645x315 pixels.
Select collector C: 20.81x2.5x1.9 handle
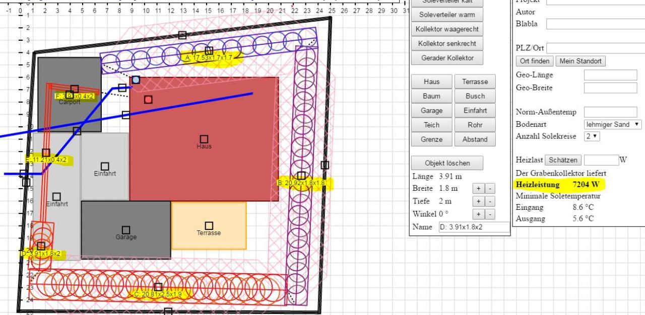[x=158, y=287]
